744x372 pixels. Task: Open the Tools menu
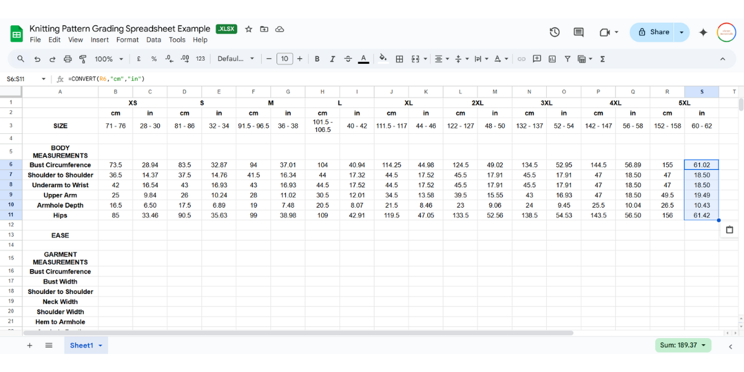(177, 40)
